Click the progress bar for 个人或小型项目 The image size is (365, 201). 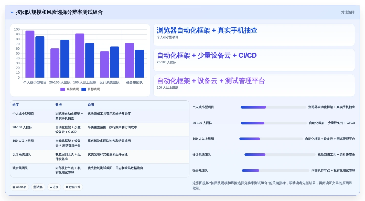click(x=273, y=107)
